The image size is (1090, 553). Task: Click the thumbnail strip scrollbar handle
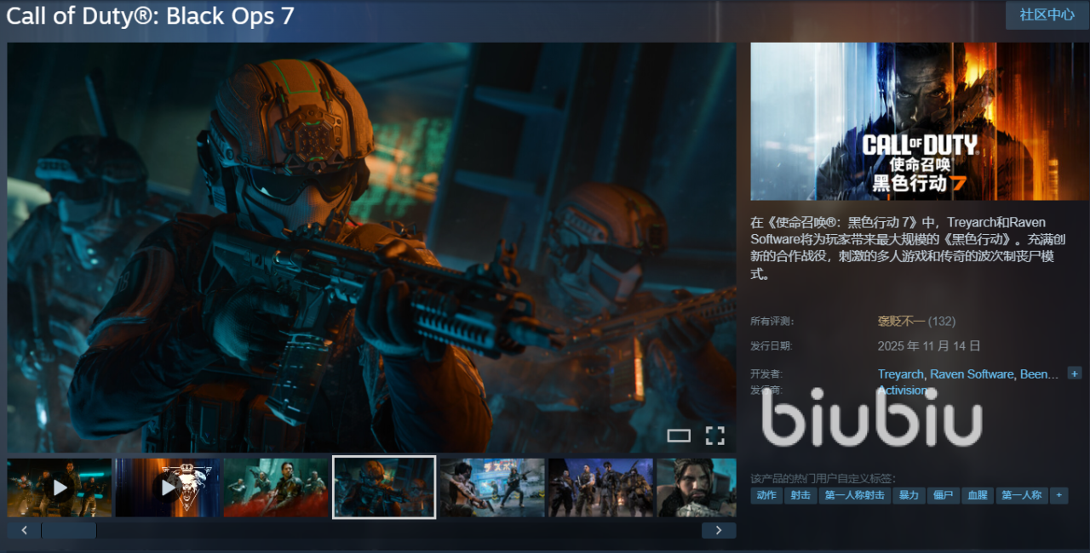coord(68,531)
